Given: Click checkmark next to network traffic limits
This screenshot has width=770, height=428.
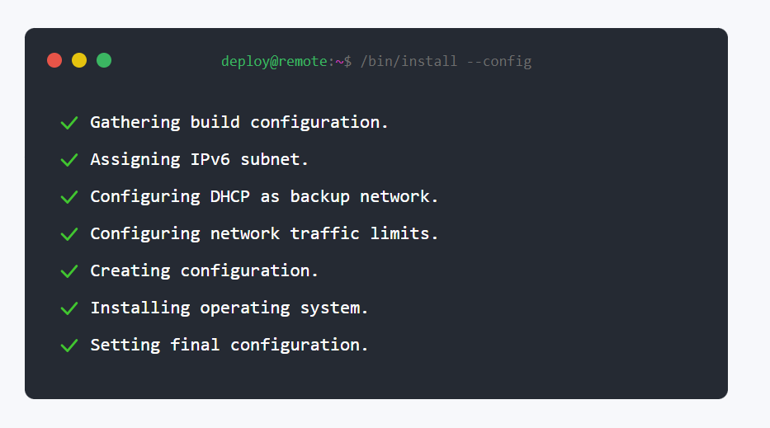Looking at the screenshot, I should (69, 234).
